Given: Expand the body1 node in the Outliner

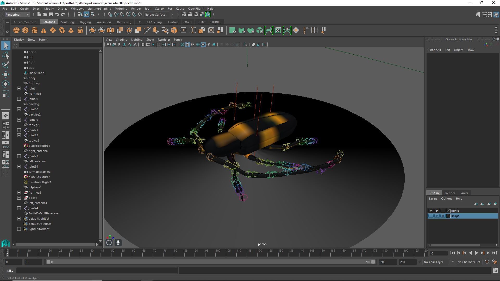Looking at the screenshot, I should pyautogui.click(x=19, y=198).
